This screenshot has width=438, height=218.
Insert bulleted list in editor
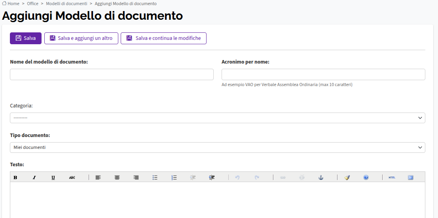(x=155, y=177)
